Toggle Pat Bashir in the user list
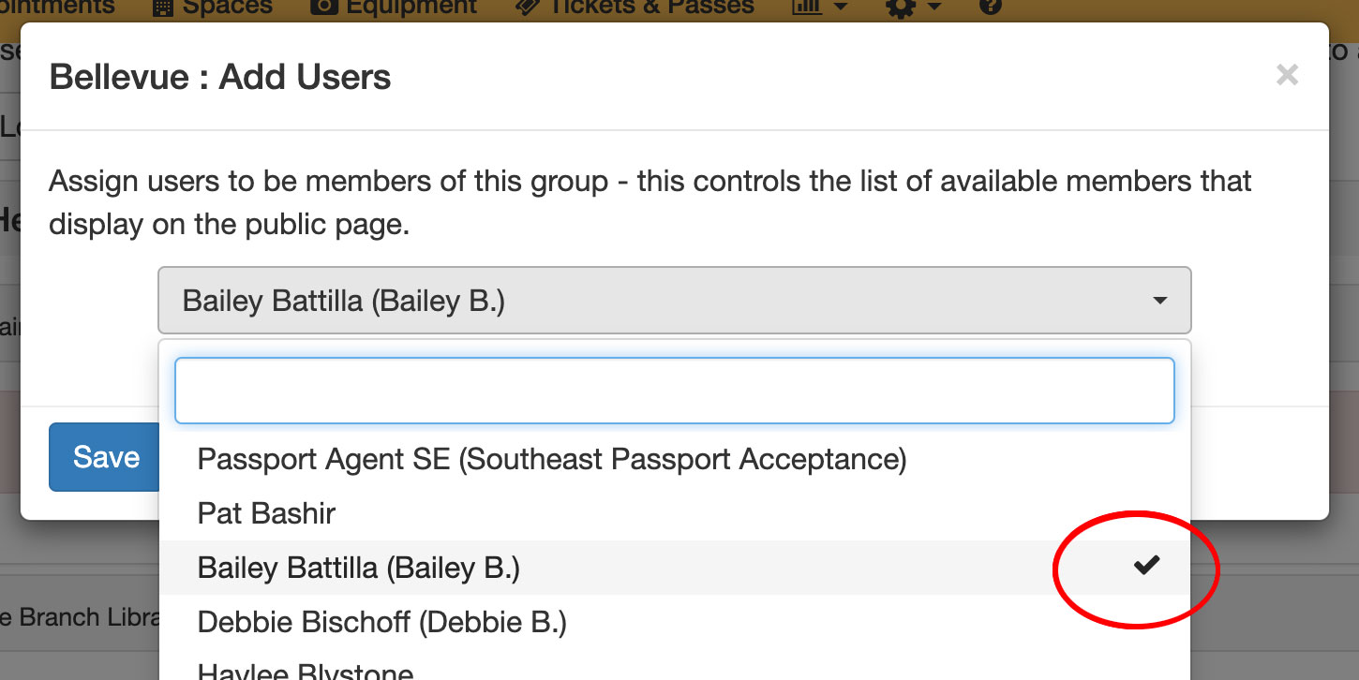This screenshot has width=1359, height=680. tap(675, 513)
